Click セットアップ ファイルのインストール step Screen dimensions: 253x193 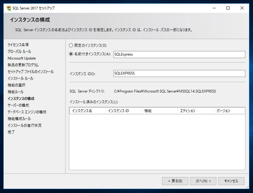[31, 72]
